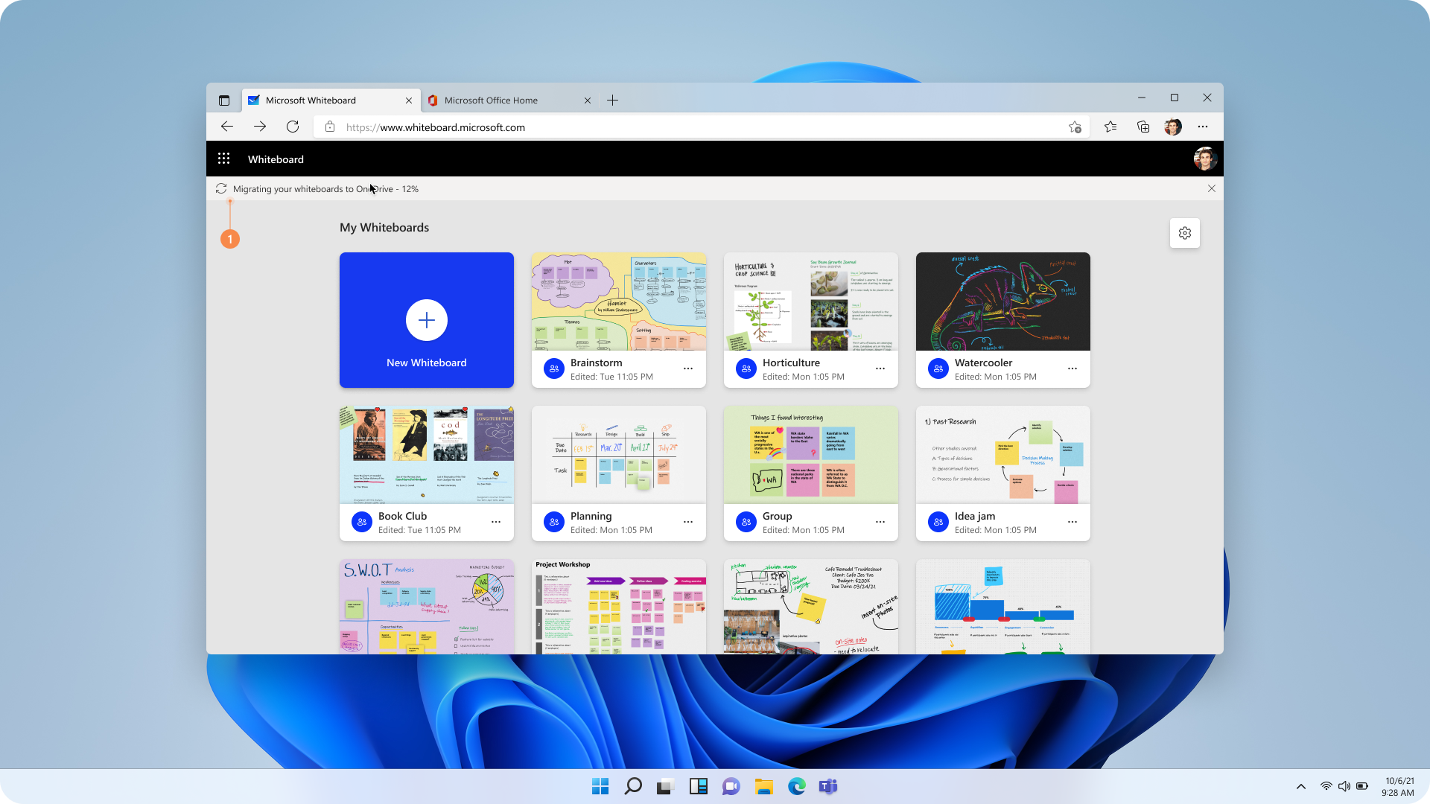The image size is (1430, 804).
Task: Open more options for Idea jam whiteboard
Action: tap(1072, 522)
